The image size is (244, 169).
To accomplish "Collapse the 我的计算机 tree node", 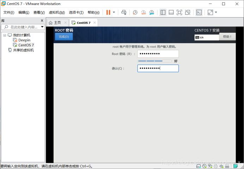I will coord(5,35).
